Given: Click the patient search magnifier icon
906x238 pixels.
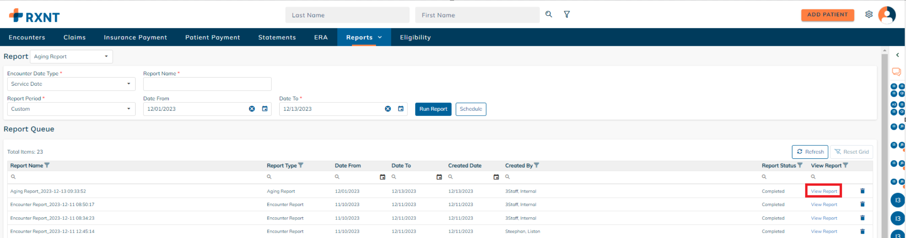Looking at the screenshot, I should pyautogui.click(x=548, y=14).
